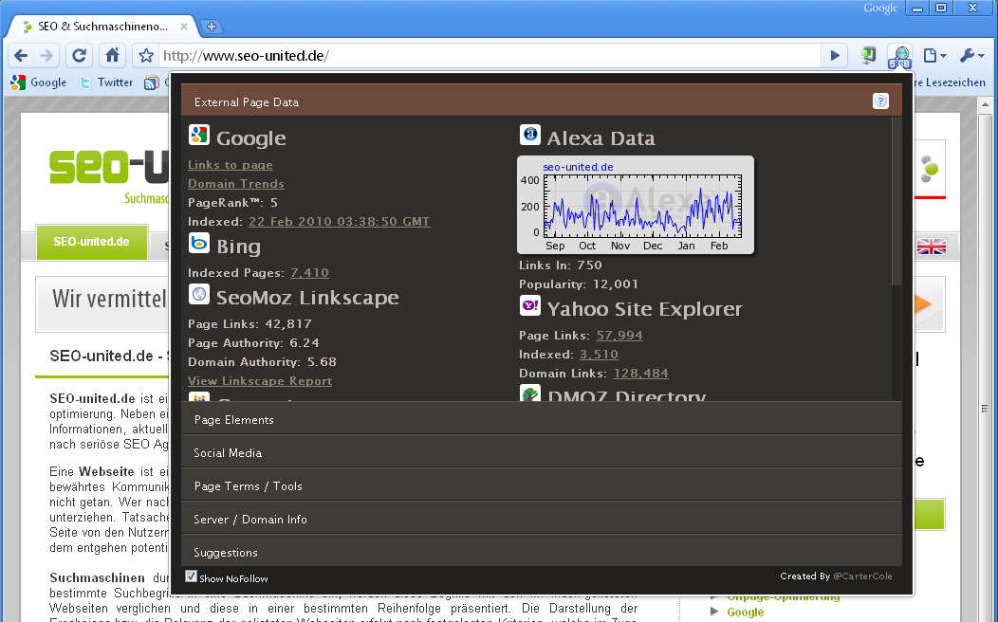998x622 pixels.
Task: Open the page menu dropdown
Action: click(934, 56)
